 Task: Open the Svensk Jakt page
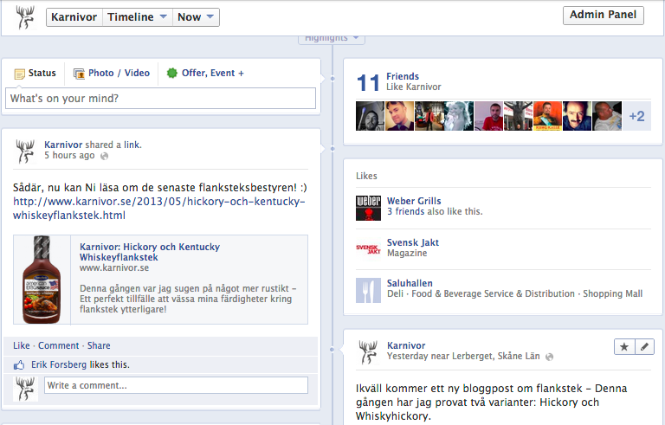pyautogui.click(x=413, y=242)
